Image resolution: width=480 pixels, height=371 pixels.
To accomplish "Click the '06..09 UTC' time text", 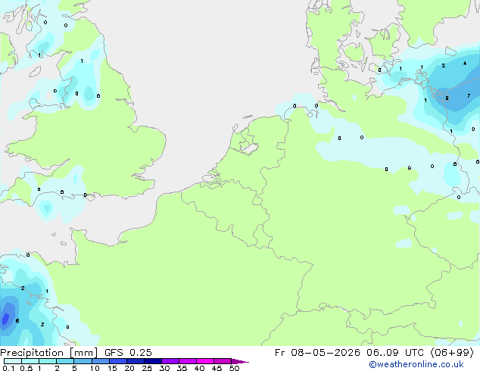I will pyautogui.click(x=395, y=353).
